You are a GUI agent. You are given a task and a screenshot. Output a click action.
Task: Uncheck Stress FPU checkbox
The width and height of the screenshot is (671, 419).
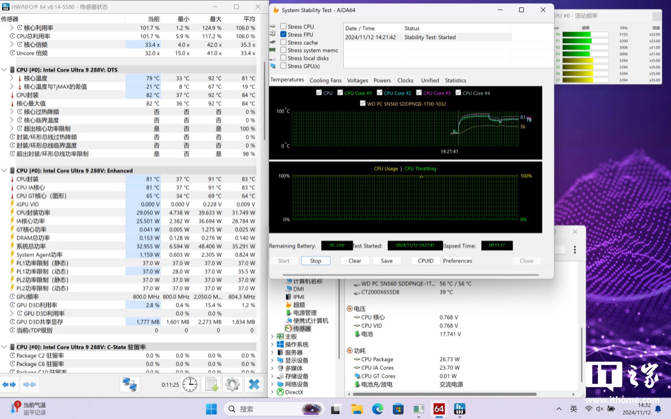click(x=283, y=34)
